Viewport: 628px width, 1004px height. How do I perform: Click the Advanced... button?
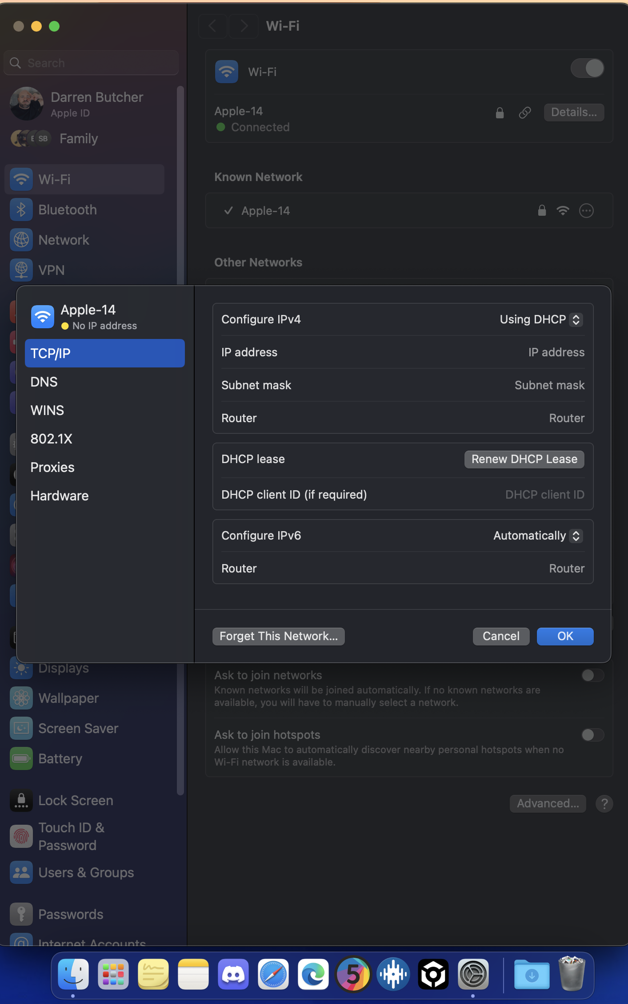click(x=548, y=803)
